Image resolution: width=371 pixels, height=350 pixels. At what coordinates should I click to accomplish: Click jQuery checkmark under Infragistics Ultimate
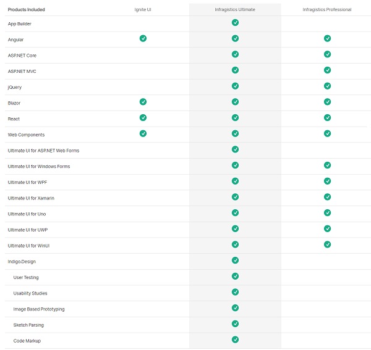[235, 86]
